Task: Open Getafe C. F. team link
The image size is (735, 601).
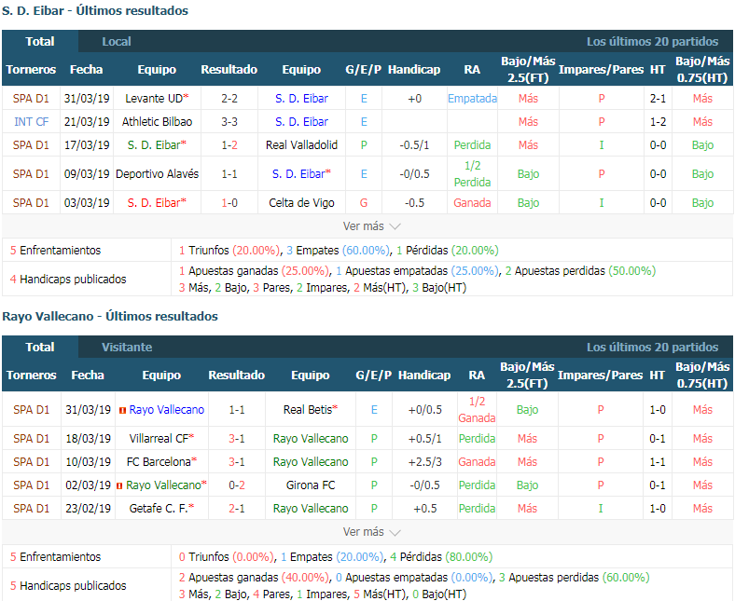Action: pyautogui.click(x=159, y=508)
